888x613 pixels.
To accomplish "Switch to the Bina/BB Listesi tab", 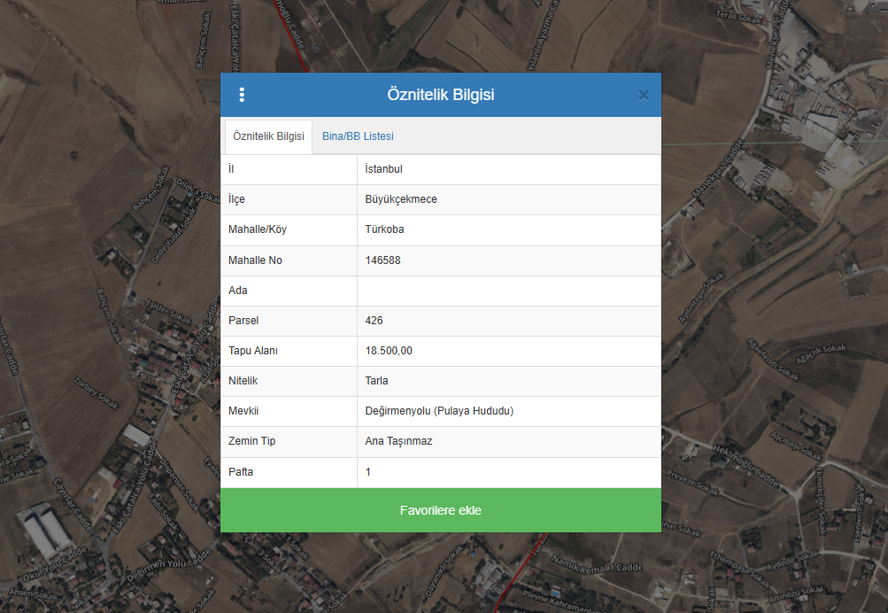I will pos(358,136).
